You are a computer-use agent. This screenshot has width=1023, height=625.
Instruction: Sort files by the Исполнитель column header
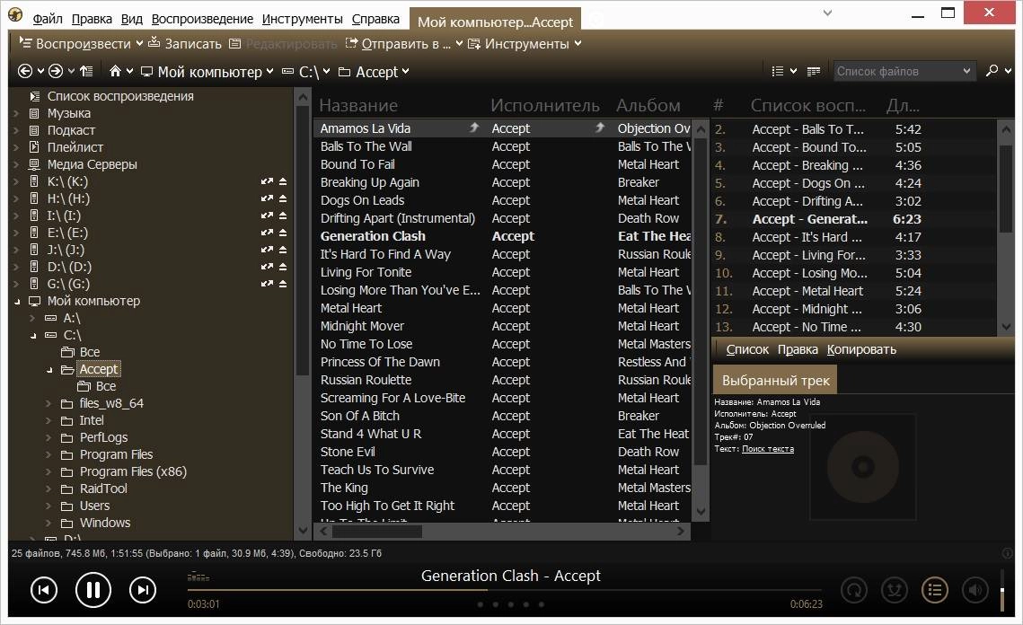tap(545, 105)
